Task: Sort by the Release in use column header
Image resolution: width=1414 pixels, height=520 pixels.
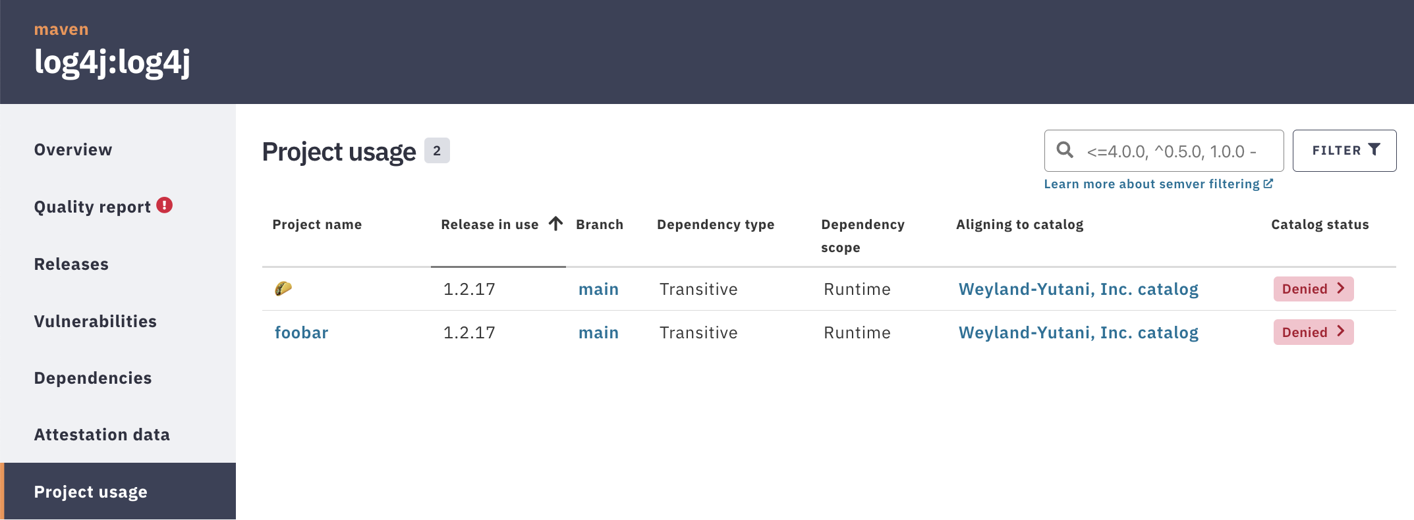Action: point(490,224)
